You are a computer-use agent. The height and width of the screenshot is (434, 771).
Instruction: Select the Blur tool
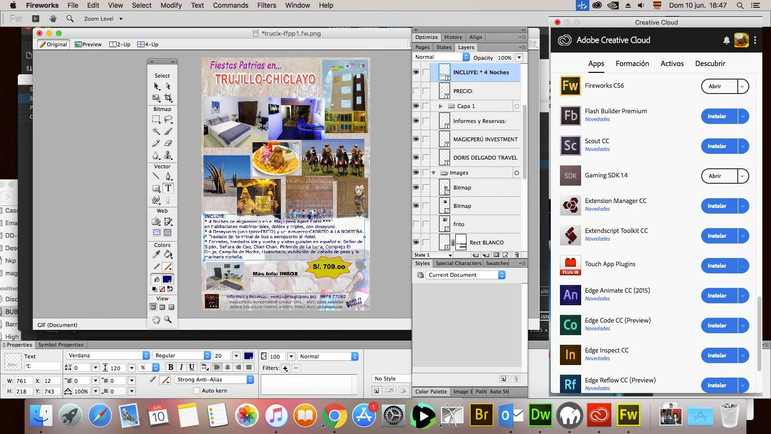pos(157,155)
